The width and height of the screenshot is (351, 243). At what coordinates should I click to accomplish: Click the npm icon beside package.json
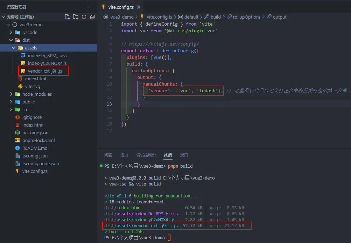[17, 133]
